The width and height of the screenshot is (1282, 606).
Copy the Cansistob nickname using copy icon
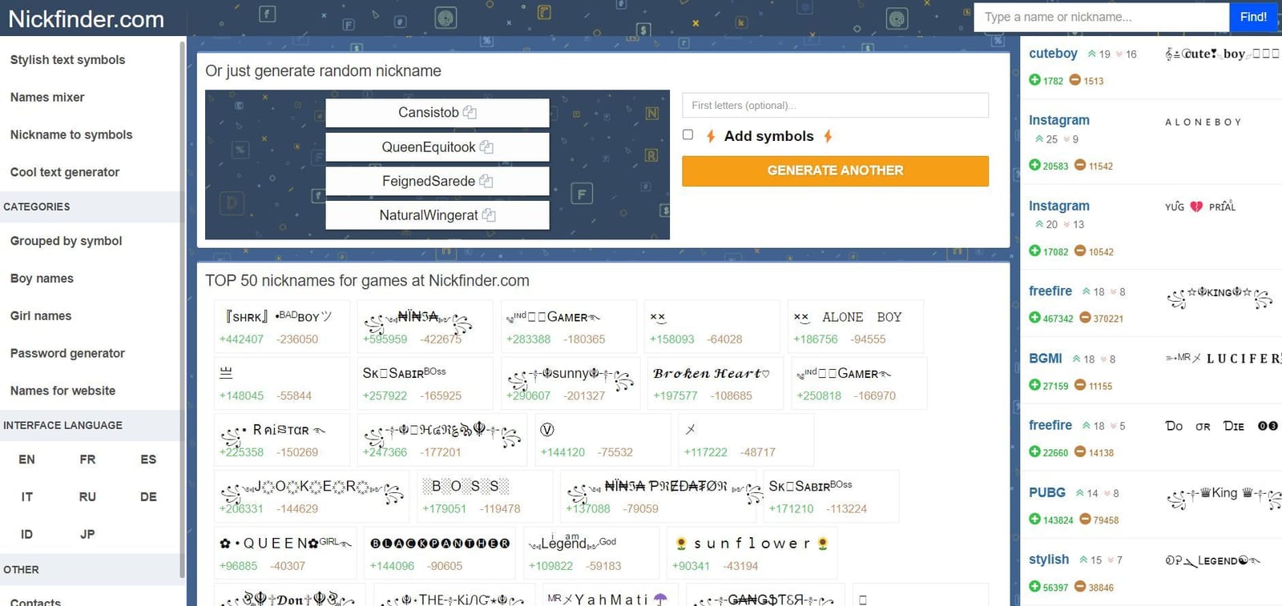470,113
